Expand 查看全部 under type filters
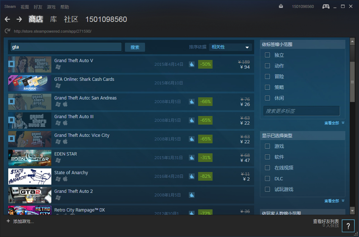 click(334, 201)
